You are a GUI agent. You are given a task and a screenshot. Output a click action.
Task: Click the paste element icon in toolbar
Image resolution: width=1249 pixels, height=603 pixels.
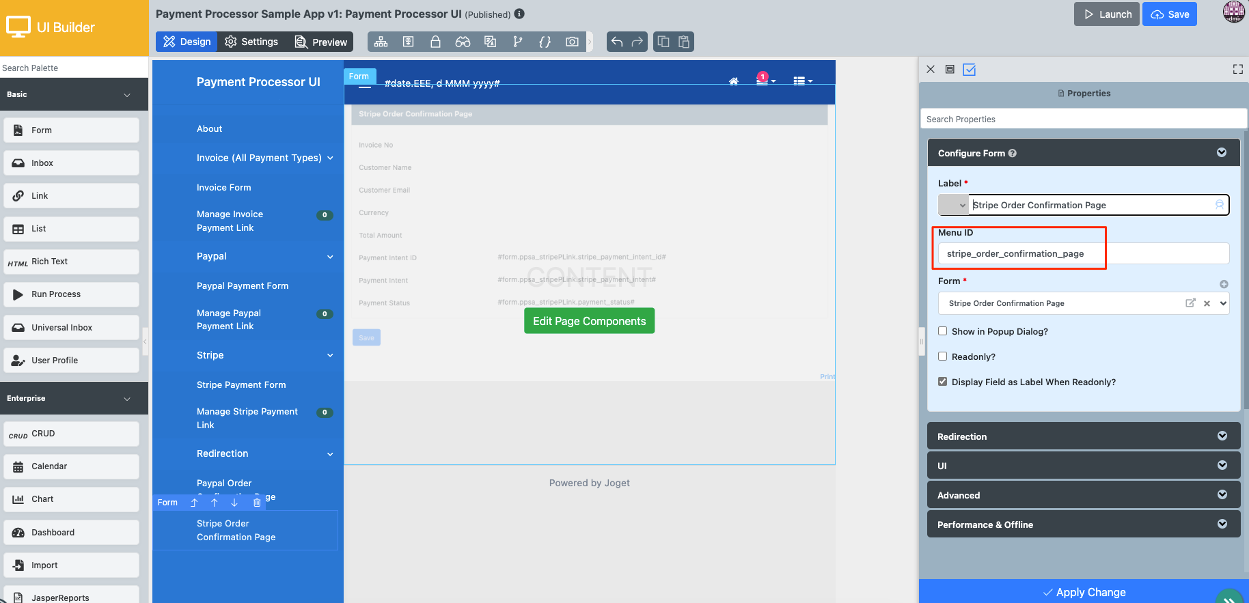click(x=684, y=42)
